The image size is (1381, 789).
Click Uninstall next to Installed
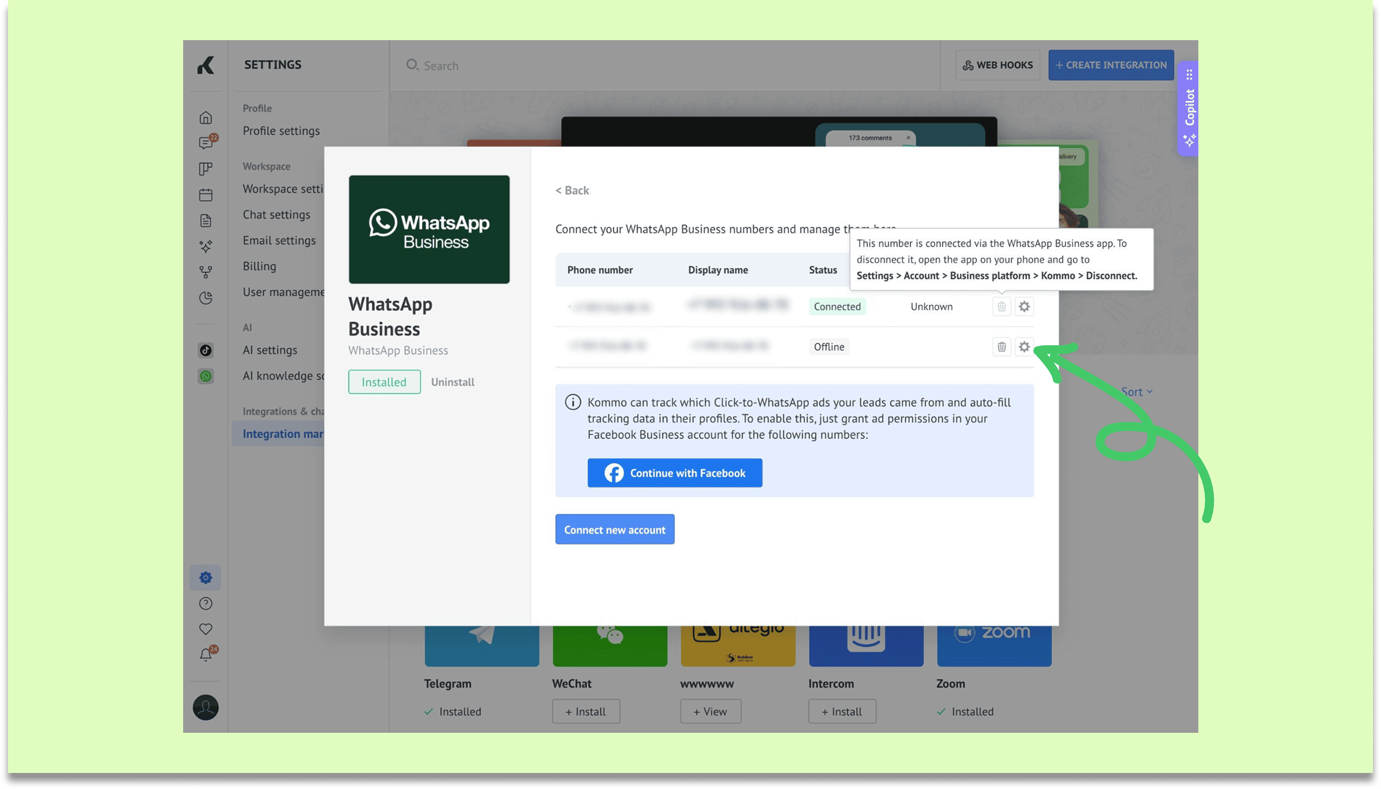tap(452, 382)
